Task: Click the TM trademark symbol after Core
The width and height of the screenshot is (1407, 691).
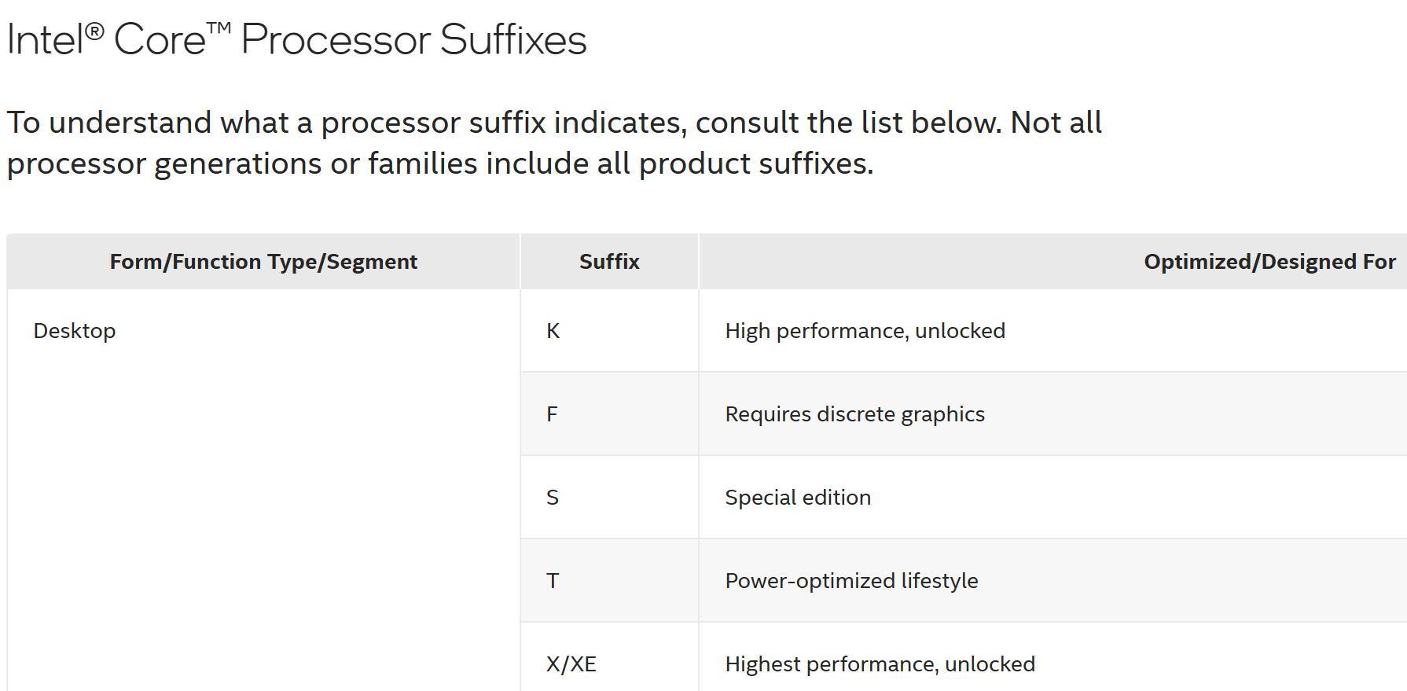Action: (x=219, y=29)
